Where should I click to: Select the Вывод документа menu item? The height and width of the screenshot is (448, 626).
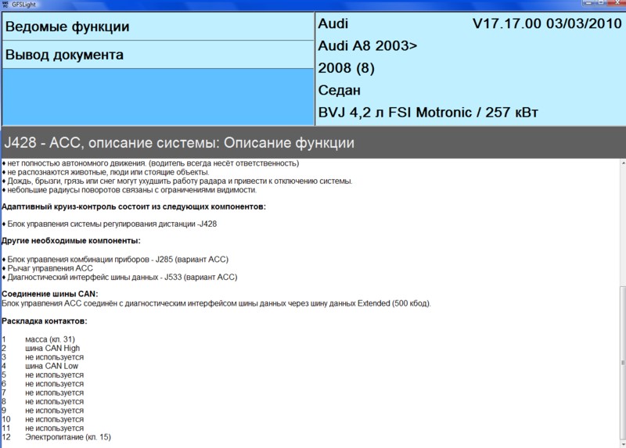[x=63, y=56]
